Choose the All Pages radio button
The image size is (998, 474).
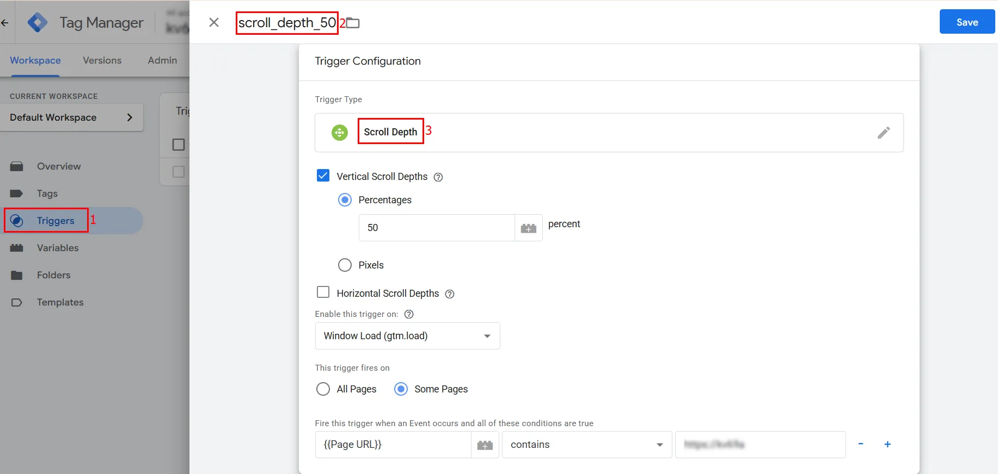click(x=323, y=389)
